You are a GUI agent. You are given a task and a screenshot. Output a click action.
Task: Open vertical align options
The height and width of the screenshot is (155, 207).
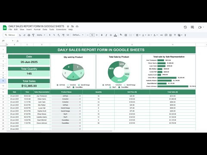tap(144, 35)
